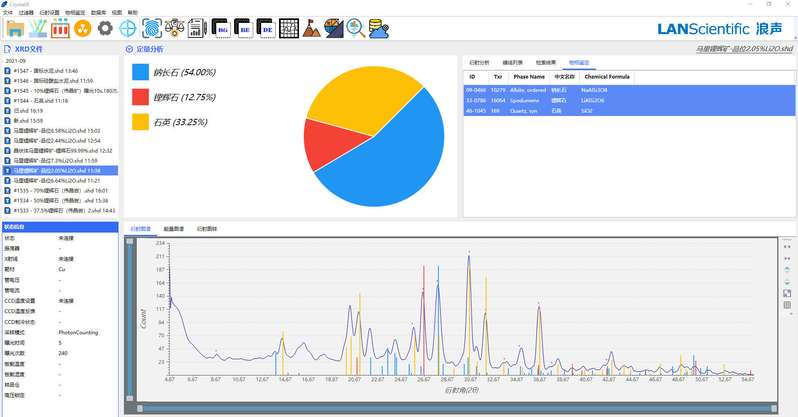Switch to the 峰线列表 tab
This screenshot has width=798, height=417.
pos(512,63)
